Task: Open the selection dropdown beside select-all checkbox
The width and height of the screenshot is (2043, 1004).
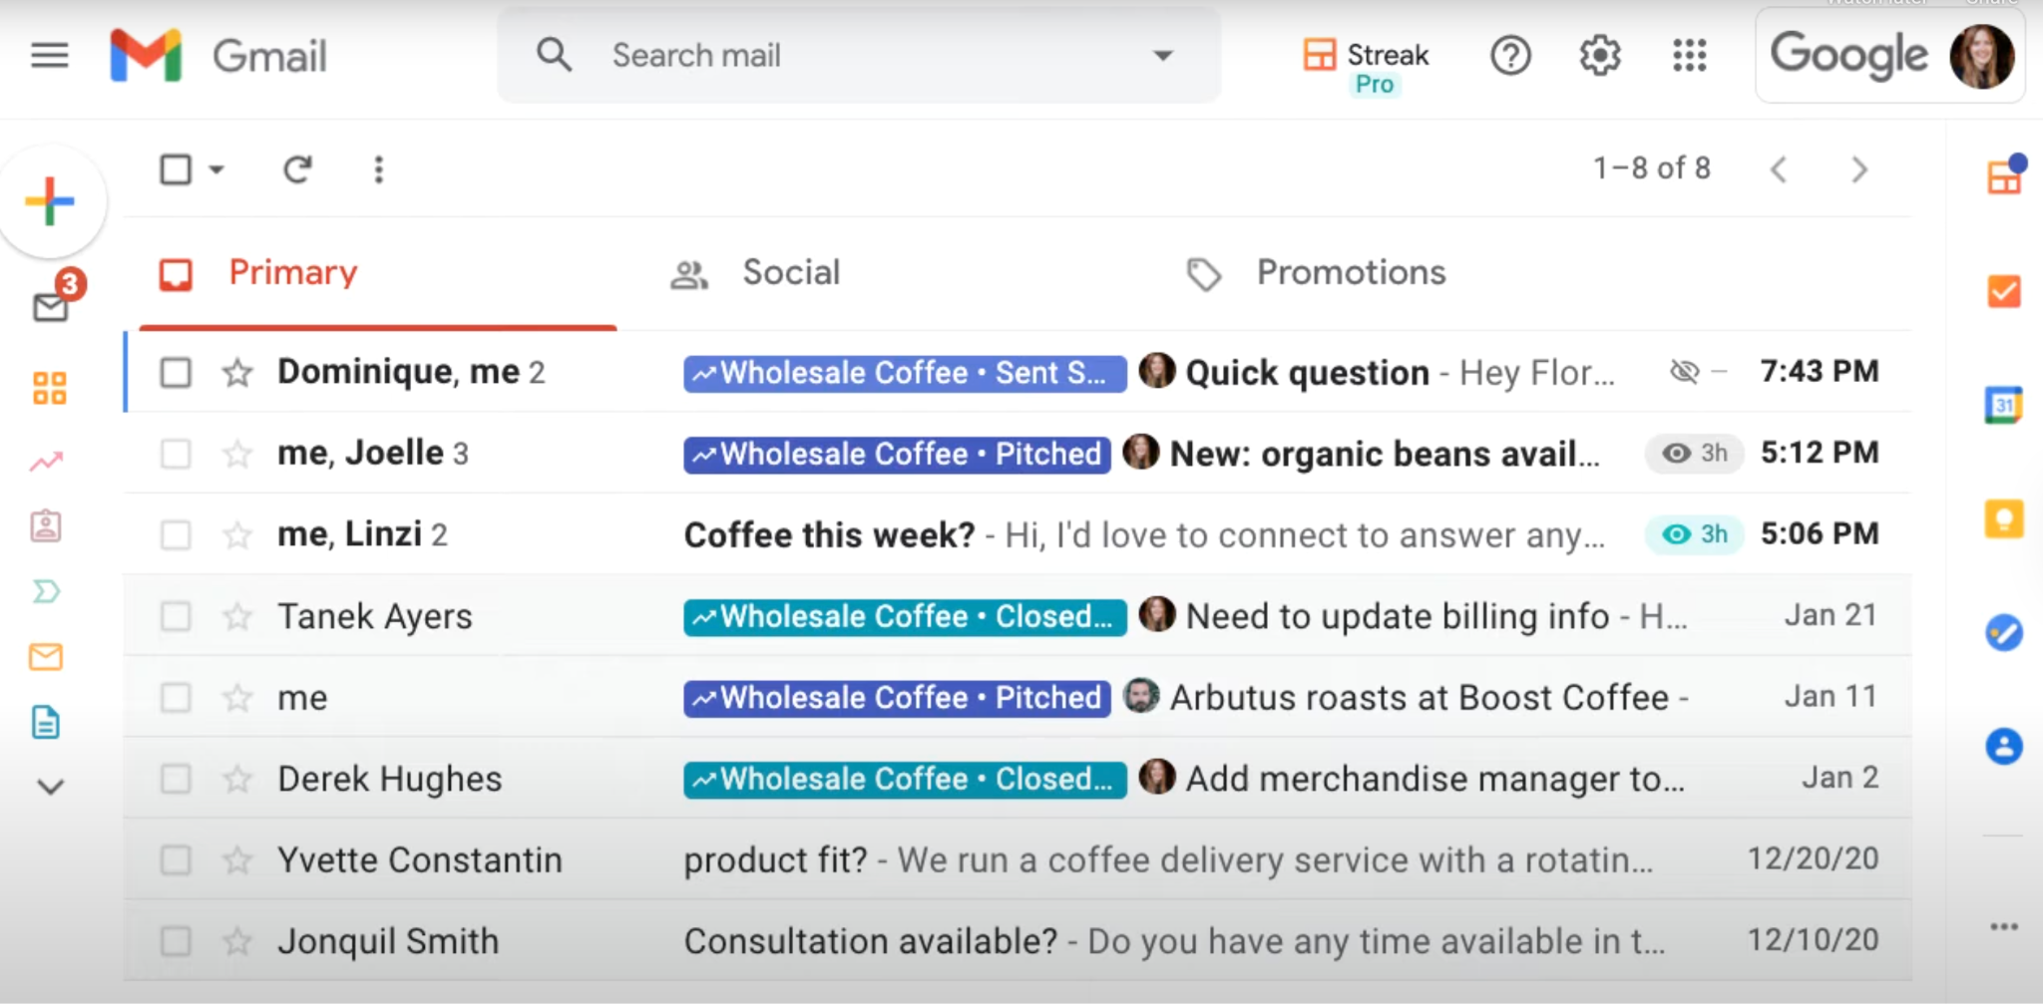Action: coord(217,169)
